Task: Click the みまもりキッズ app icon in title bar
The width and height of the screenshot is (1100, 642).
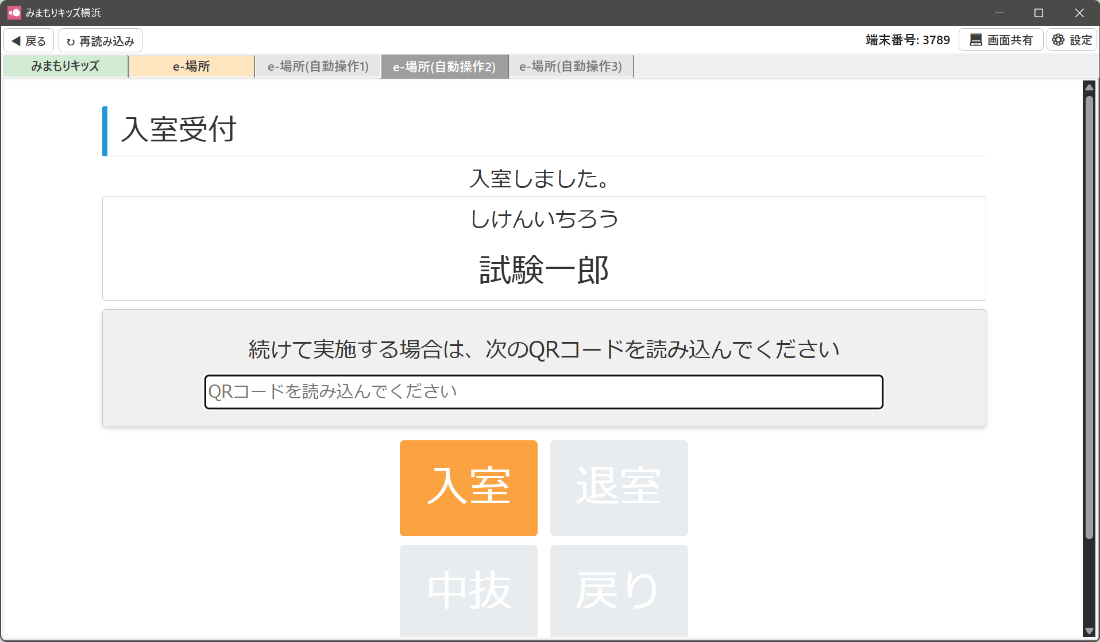Action: [14, 13]
